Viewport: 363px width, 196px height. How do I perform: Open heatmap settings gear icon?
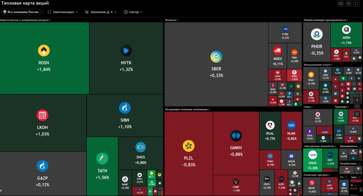pyautogui.click(x=348, y=3)
